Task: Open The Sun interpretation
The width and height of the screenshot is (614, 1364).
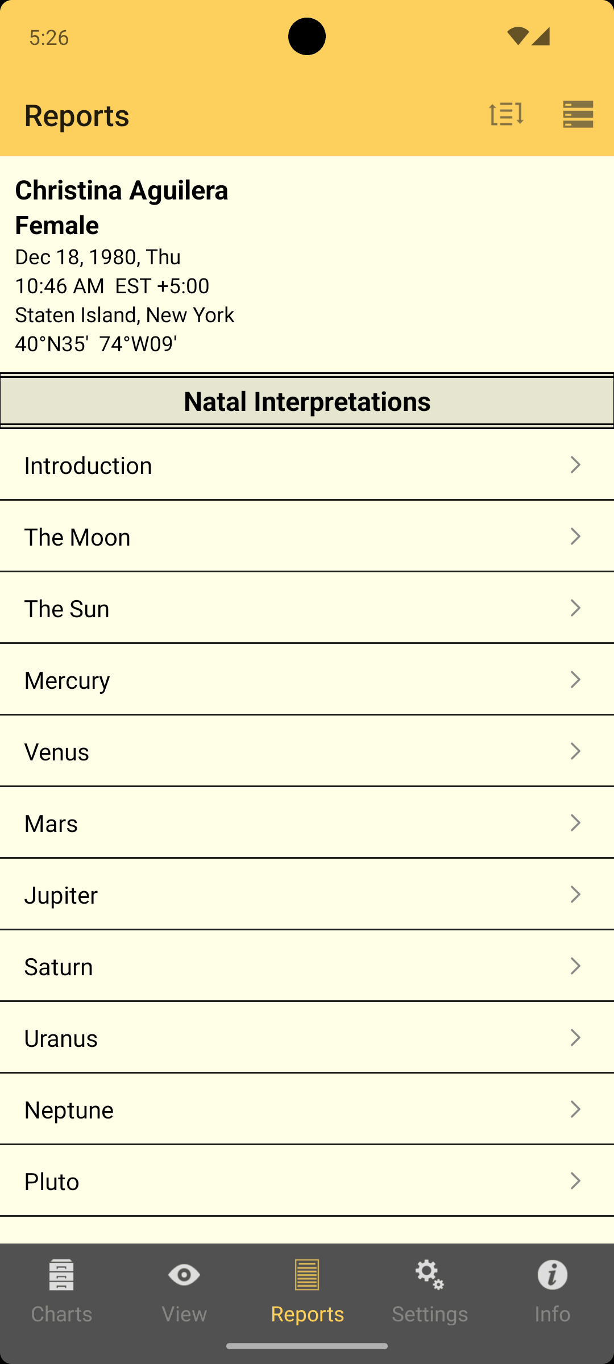Action: (307, 608)
